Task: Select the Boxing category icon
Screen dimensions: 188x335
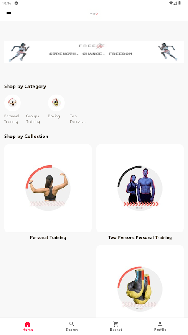Action: (56, 103)
